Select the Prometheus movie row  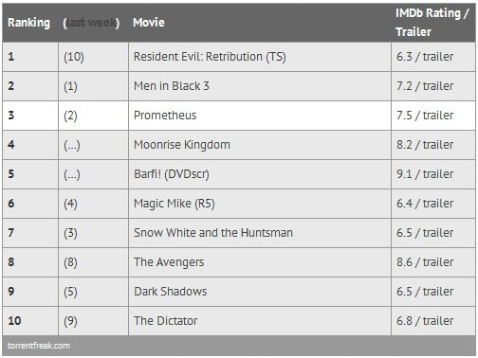pos(239,116)
